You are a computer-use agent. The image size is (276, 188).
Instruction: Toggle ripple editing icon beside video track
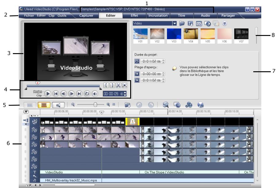tap(26, 120)
